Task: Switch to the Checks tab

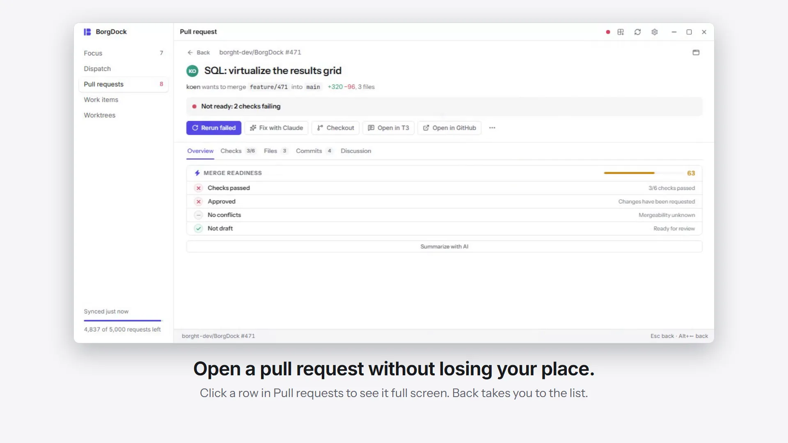Action: pos(238,151)
